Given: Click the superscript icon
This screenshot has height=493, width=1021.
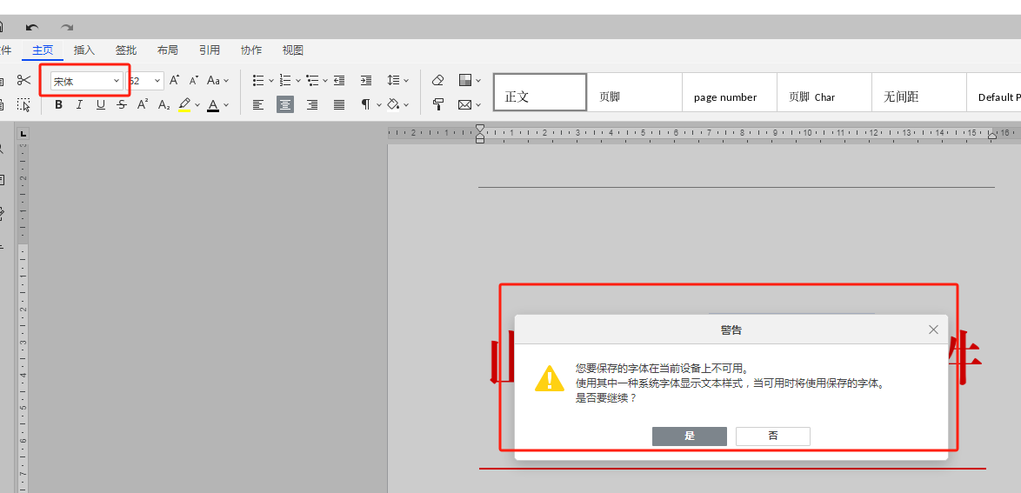Looking at the screenshot, I should click(143, 104).
